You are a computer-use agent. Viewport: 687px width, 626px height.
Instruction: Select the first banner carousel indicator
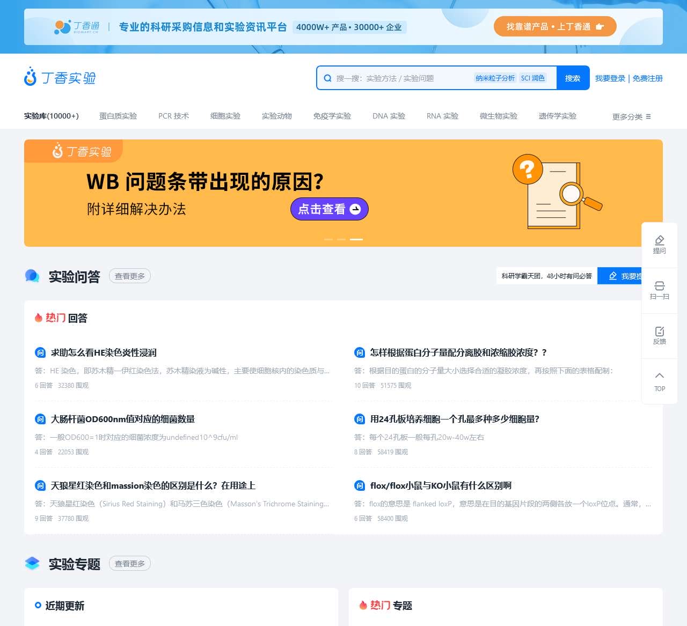[328, 239]
